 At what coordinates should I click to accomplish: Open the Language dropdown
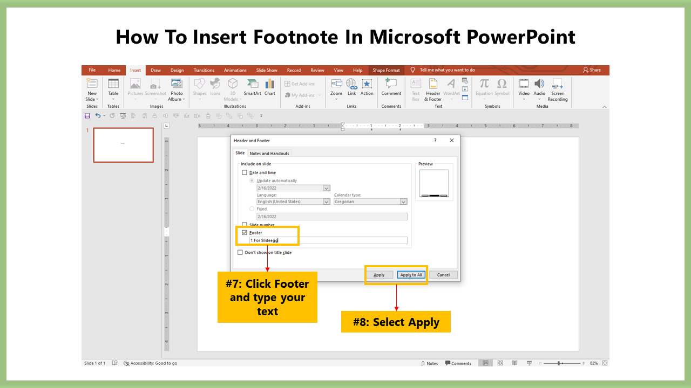327,202
